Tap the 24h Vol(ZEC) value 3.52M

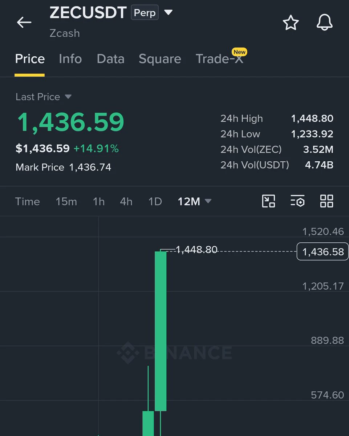pos(318,149)
